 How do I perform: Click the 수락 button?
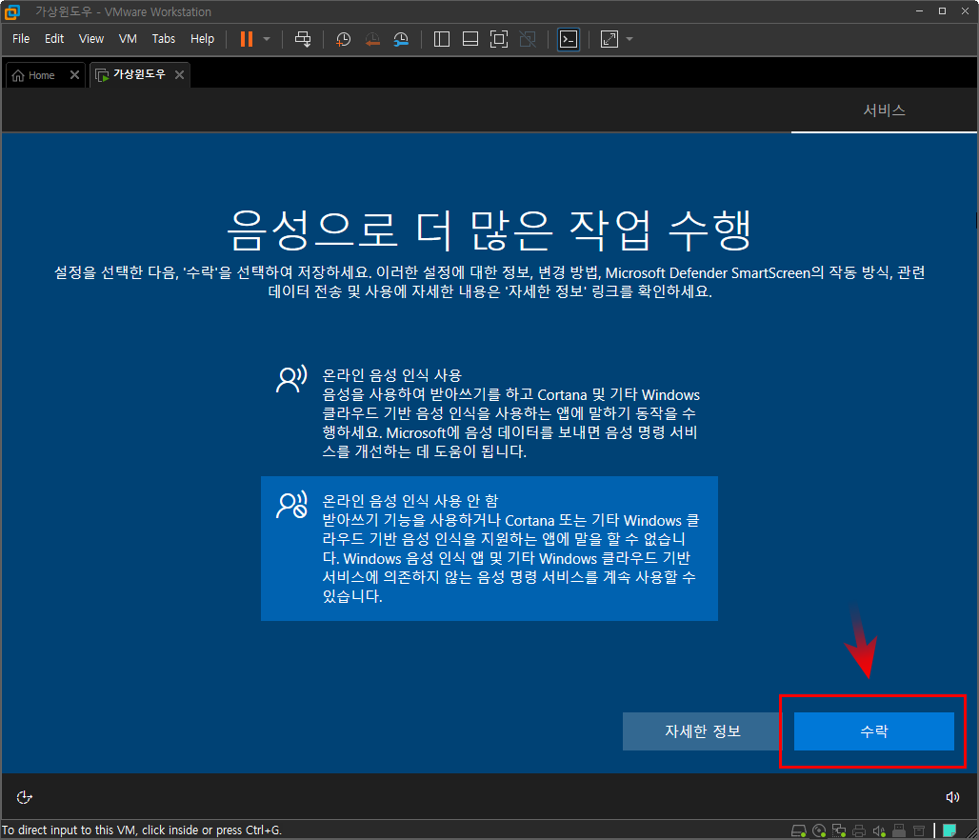click(873, 731)
